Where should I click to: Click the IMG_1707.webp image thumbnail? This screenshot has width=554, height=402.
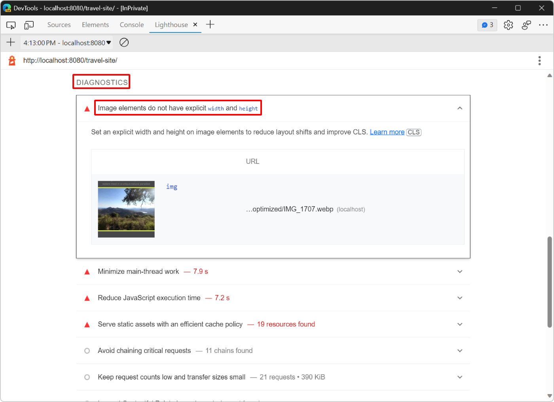pyautogui.click(x=126, y=209)
